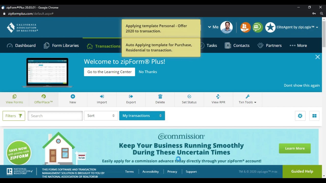Click the transaction Search field
326x183 pixels.
coord(55,116)
